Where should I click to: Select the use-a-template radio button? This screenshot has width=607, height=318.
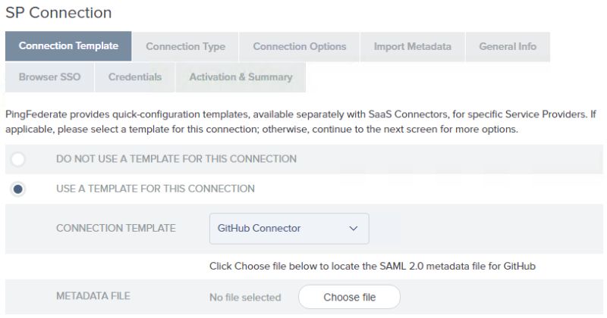[18, 189]
